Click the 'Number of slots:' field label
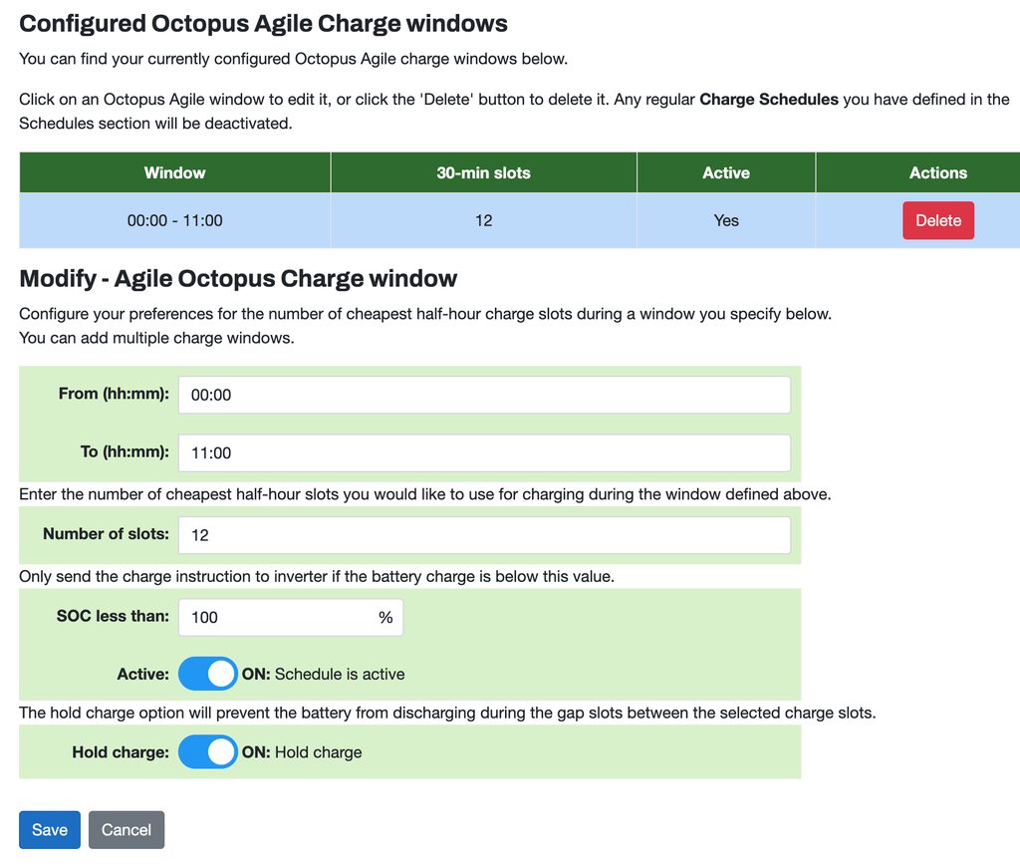 pos(106,534)
